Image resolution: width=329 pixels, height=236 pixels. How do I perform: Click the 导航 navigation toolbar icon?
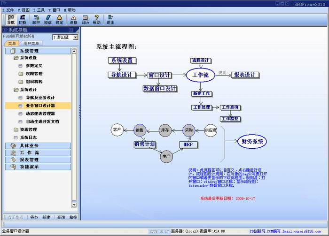point(11,20)
